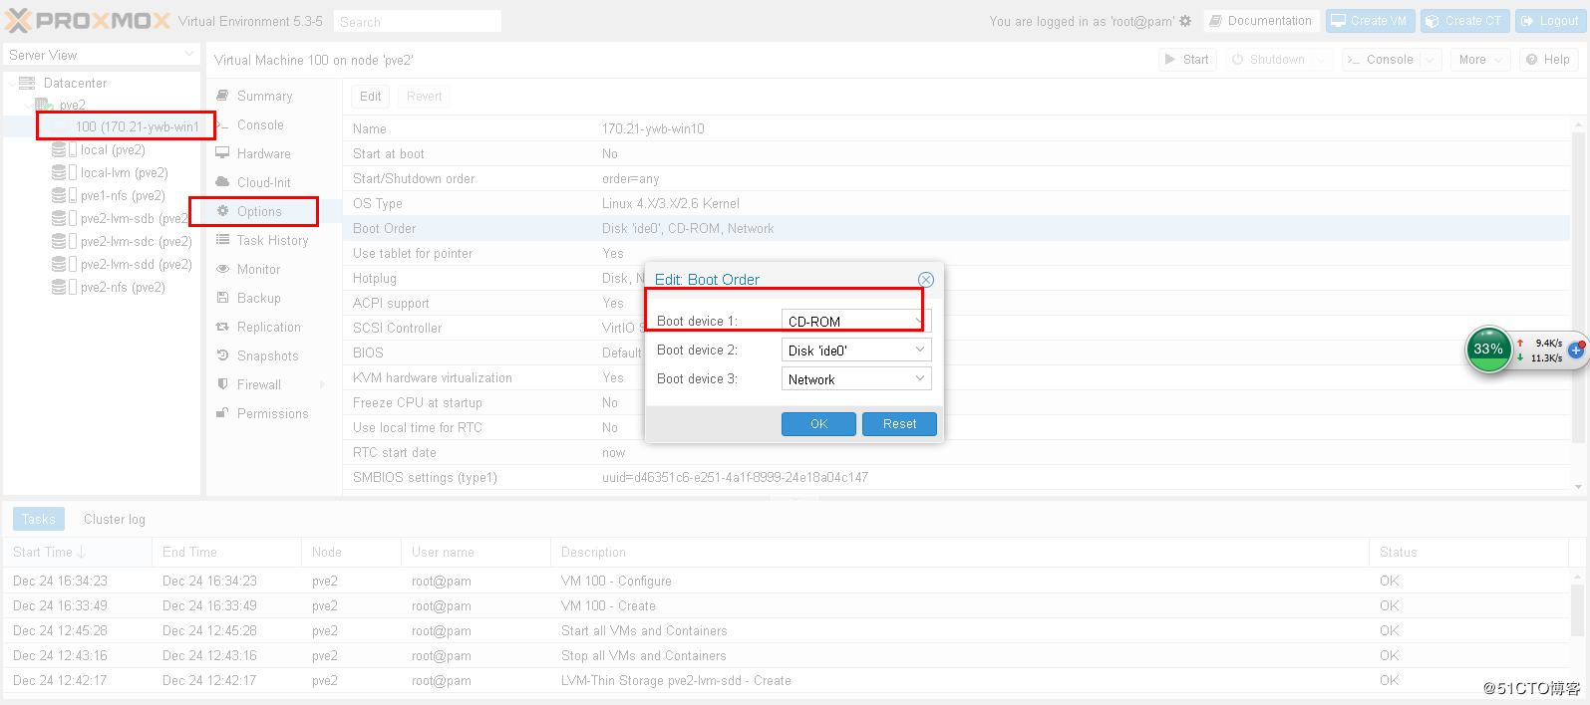Select Datacenter in the tree
The width and height of the screenshot is (1590, 705).
(x=75, y=84)
